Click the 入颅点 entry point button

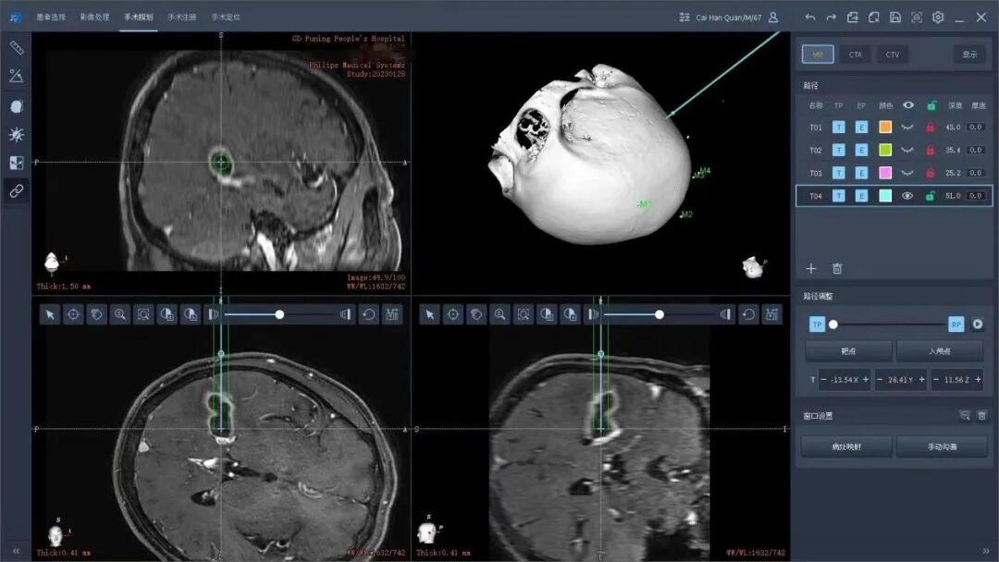coord(940,351)
